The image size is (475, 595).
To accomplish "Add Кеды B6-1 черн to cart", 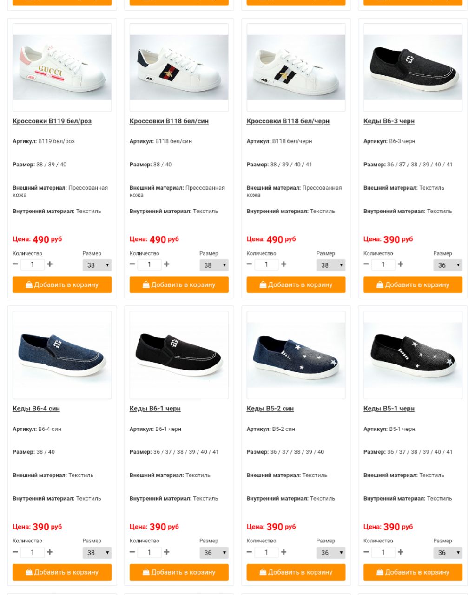I will tap(179, 572).
